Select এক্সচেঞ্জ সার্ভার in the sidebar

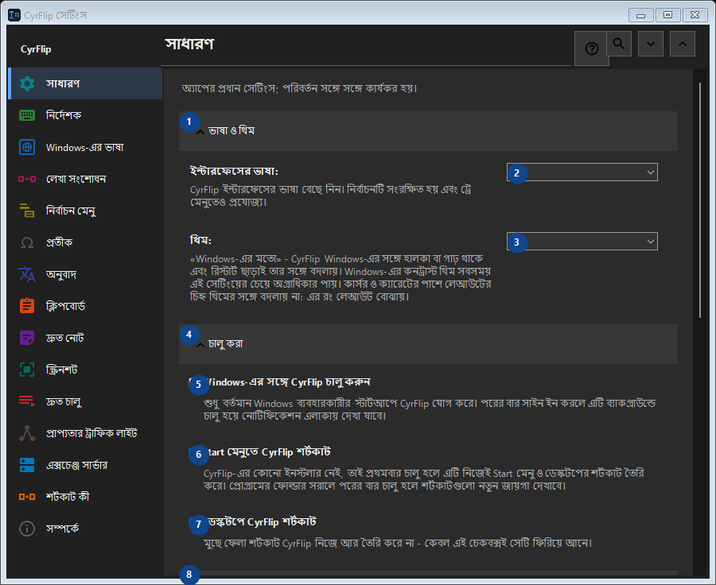click(x=85, y=465)
